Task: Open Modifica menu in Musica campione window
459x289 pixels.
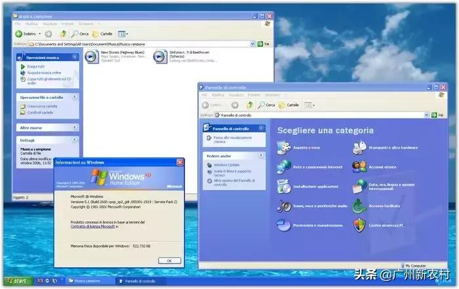Action: (x=31, y=24)
